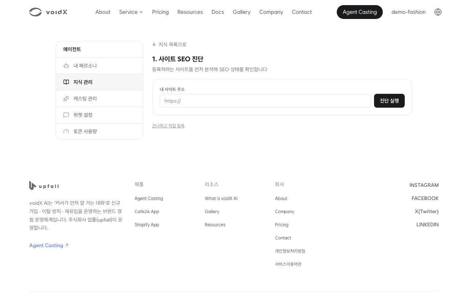The height and width of the screenshot is (292, 468).
Task: Open the Resources footer link
Action: point(215,225)
